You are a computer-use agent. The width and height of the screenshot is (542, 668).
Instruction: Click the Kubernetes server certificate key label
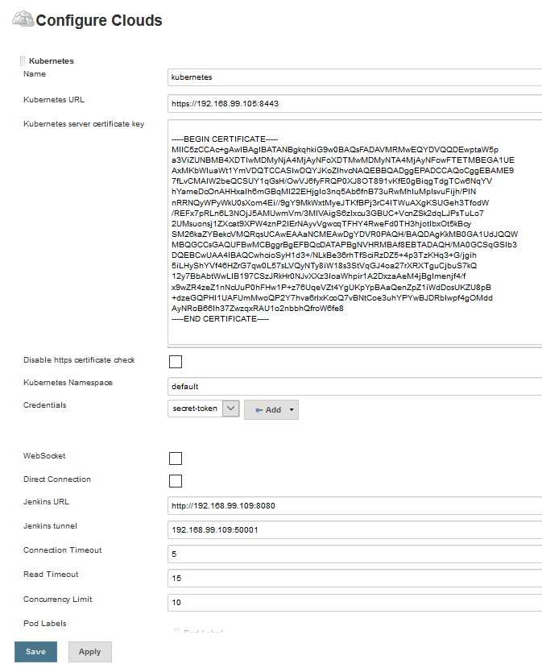pyautogui.click(x=84, y=124)
